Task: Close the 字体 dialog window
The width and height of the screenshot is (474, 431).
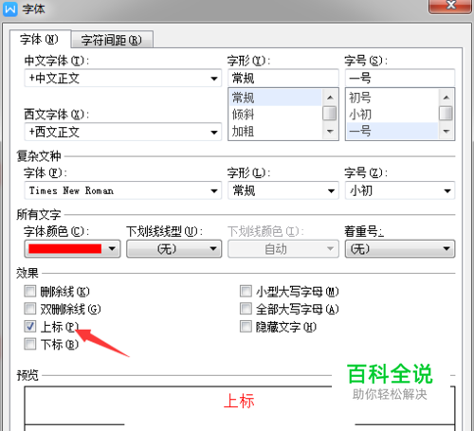Action: 450,6
